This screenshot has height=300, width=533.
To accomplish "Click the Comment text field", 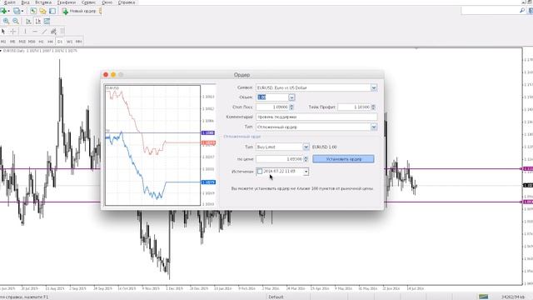I will (x=316, y=117).
